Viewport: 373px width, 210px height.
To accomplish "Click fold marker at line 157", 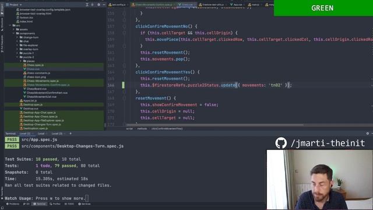I will coord(124,26).
